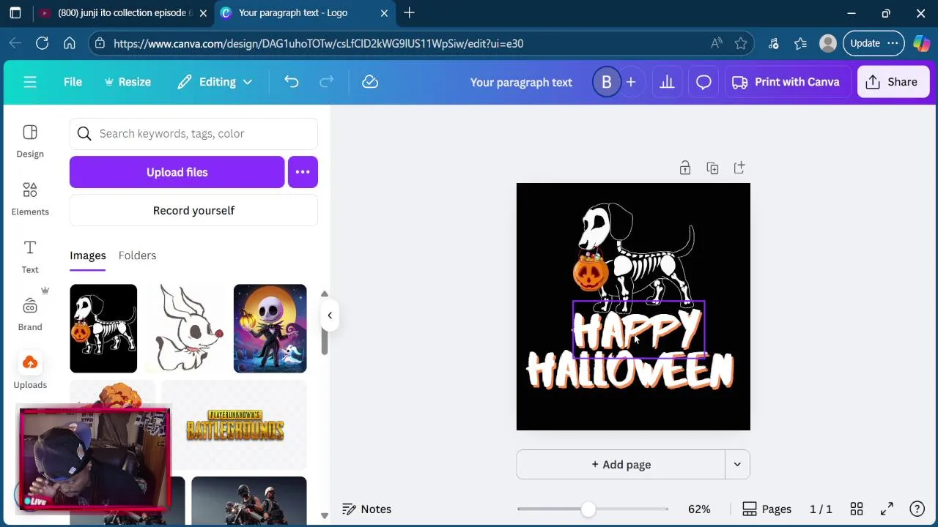Open the Text side panel
938x527 pixels.
coord(30,257)
